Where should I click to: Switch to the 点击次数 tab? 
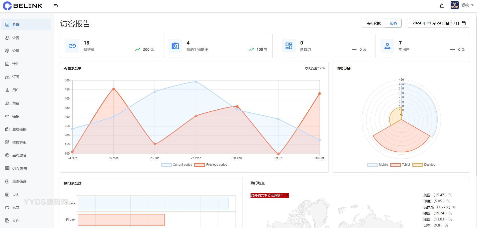373,23
